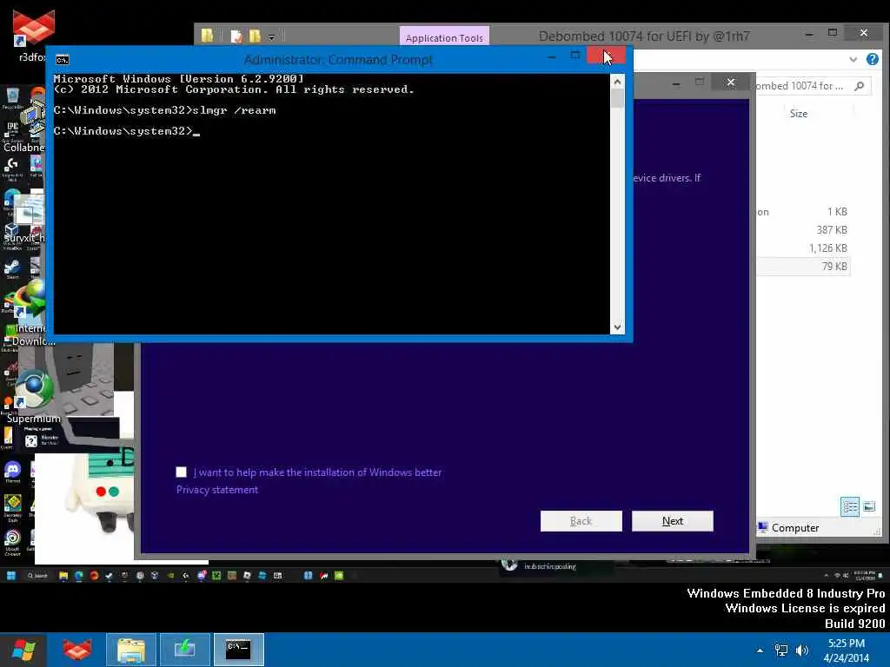Maximize the Command Prompt window
The width and height of the screenshot is (890, 667).
(x=575, y=55)
